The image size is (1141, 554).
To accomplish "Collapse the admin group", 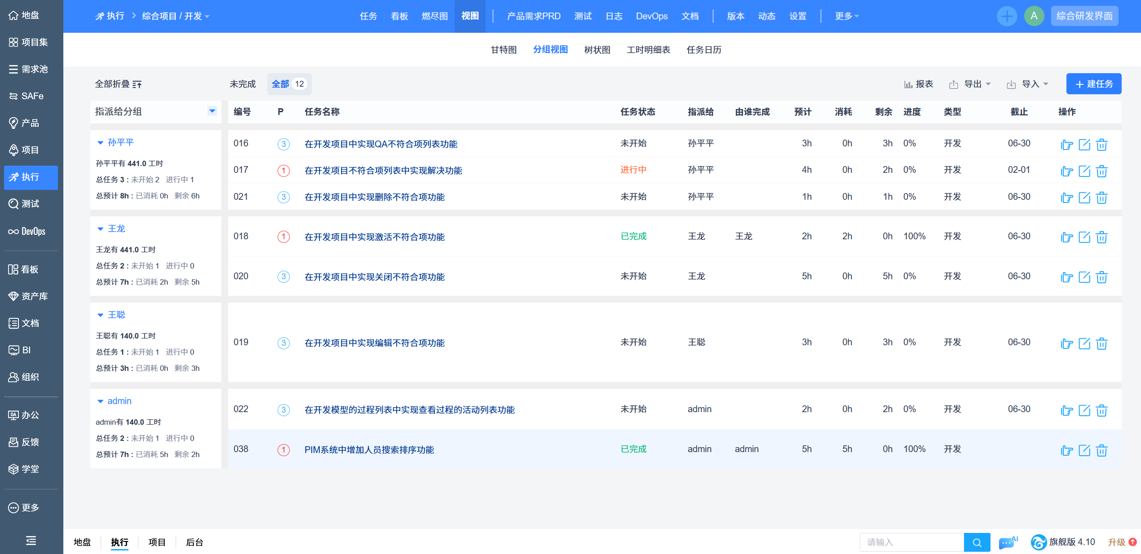I will (x=100, y=401).
